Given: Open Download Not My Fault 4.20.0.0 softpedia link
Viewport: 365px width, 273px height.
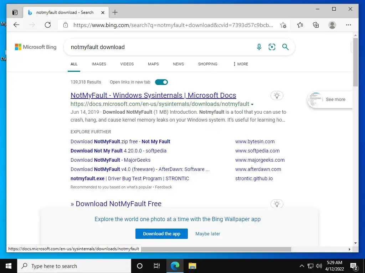Looking at the screenshot, I should point(118,151).
